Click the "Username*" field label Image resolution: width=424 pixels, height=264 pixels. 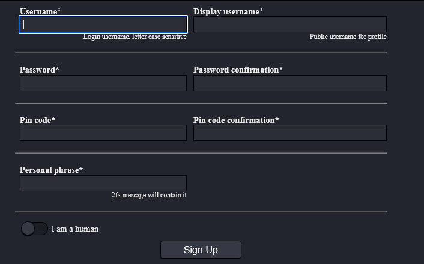pos(40,11)
